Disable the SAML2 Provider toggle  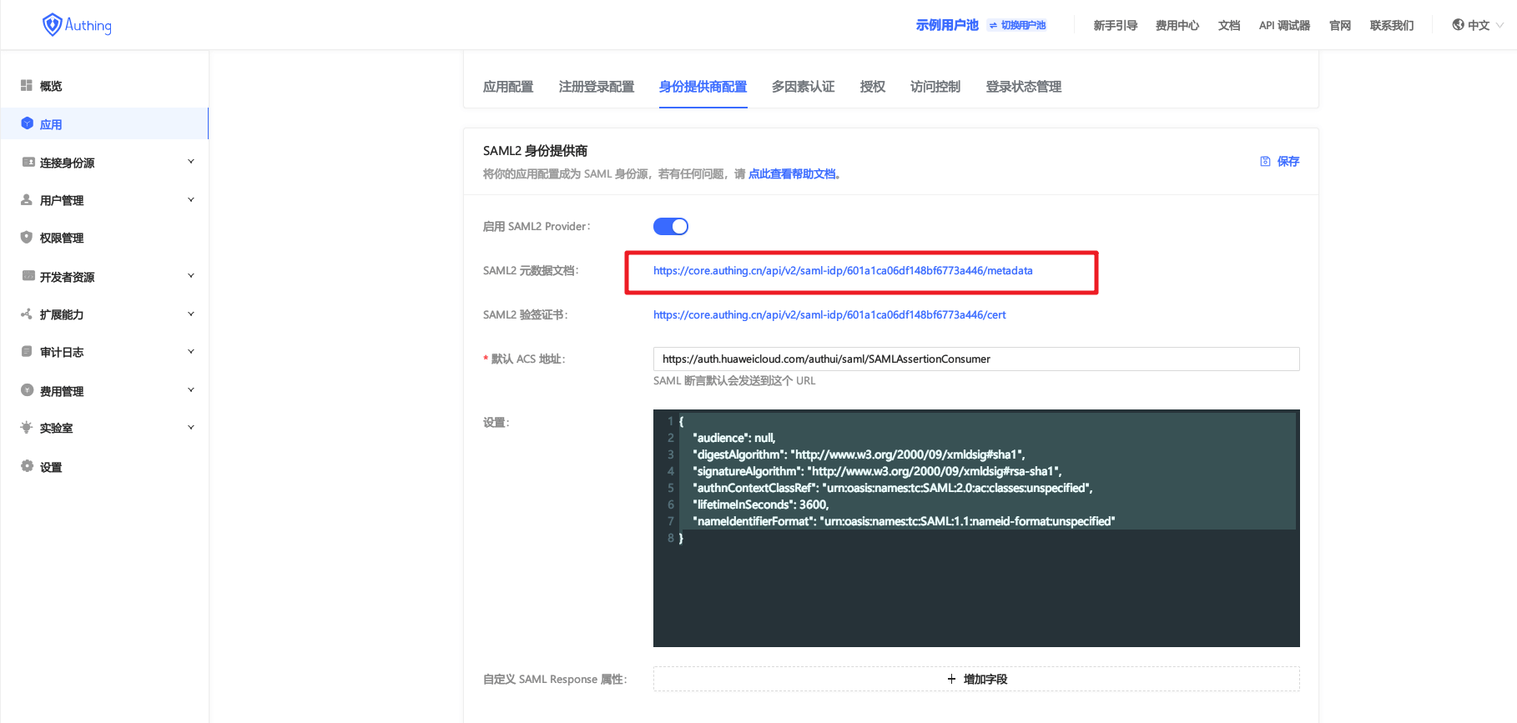[670, 227]
